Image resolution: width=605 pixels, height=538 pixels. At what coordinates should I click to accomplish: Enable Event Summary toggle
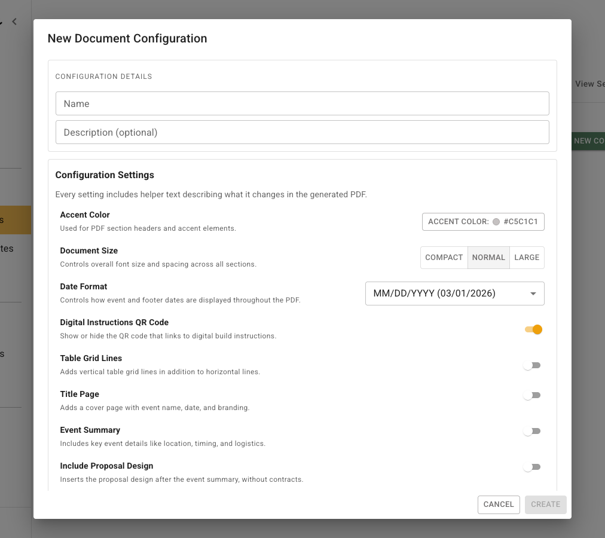point(531,431)
